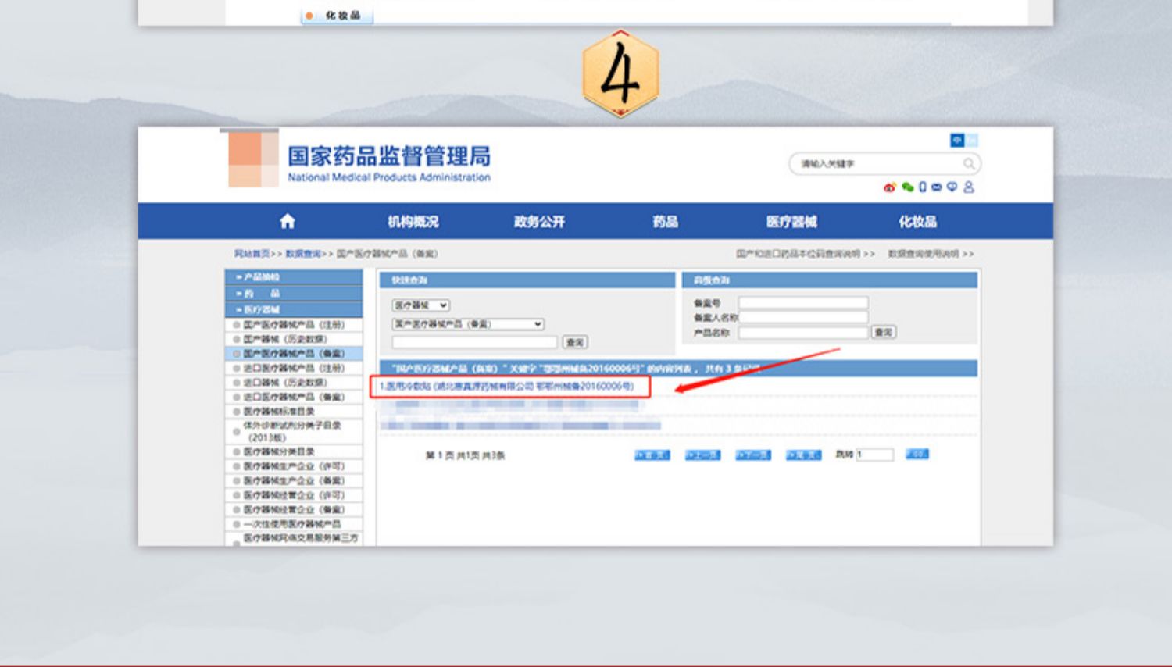
Task: Click the 第 1 页 共1页 共3条 pagination text
Action: [x=465, y=455]
